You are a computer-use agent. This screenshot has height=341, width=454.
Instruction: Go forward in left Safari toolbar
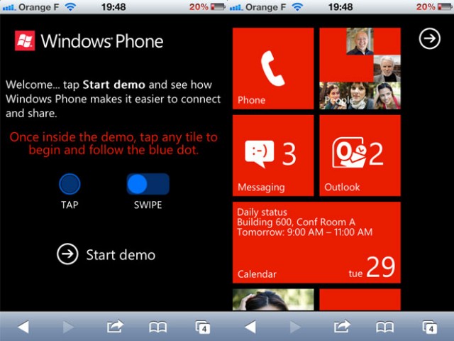click(68, 327)
